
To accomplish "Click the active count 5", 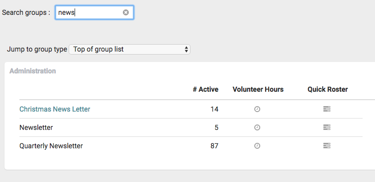I will tap(216, 127).
